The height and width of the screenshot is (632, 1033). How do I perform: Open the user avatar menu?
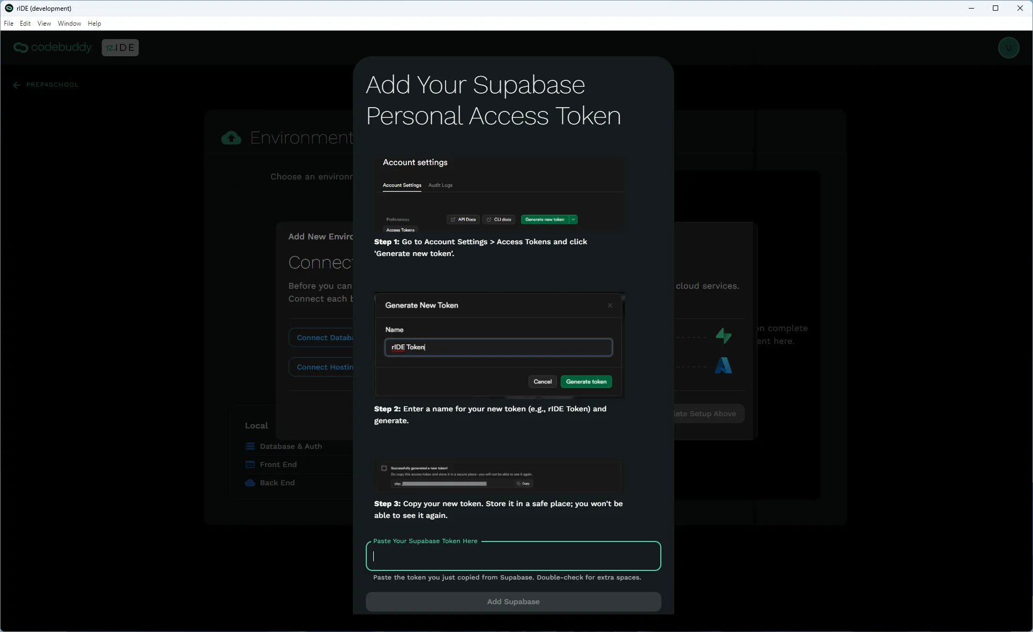(1008, 48)
